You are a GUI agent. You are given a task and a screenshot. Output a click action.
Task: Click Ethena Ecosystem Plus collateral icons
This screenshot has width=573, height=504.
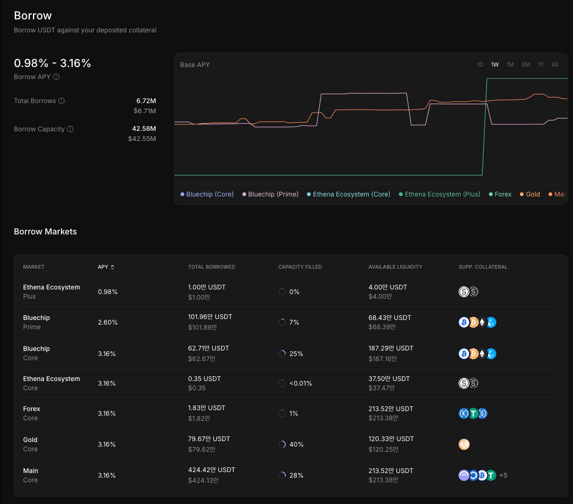pos(469,292)
